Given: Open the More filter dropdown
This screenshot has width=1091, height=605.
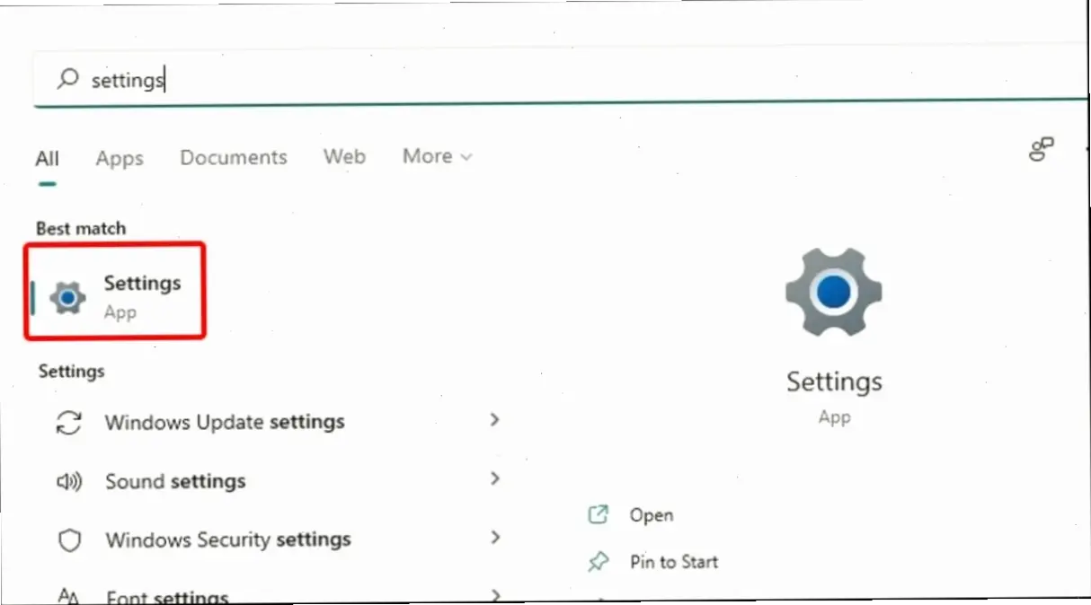Looking at the screenshot, I should (437, 156).
